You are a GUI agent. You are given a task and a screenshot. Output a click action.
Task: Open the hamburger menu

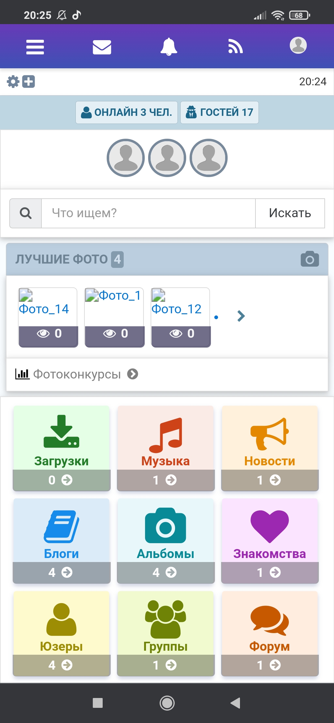point(35,47)
